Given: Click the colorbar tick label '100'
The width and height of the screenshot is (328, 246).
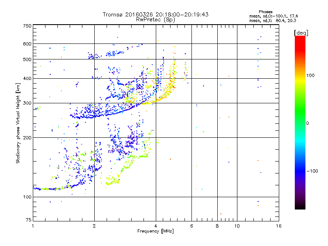Looking at the screenshot, I should (310, 75).
